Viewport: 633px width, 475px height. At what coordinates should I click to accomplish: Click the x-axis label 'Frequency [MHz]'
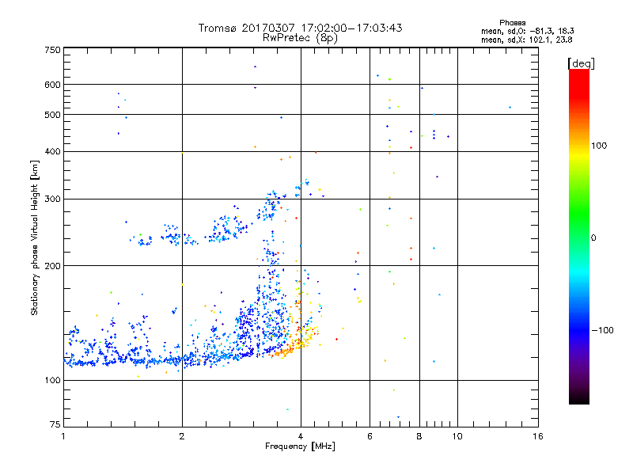point(300,446)
